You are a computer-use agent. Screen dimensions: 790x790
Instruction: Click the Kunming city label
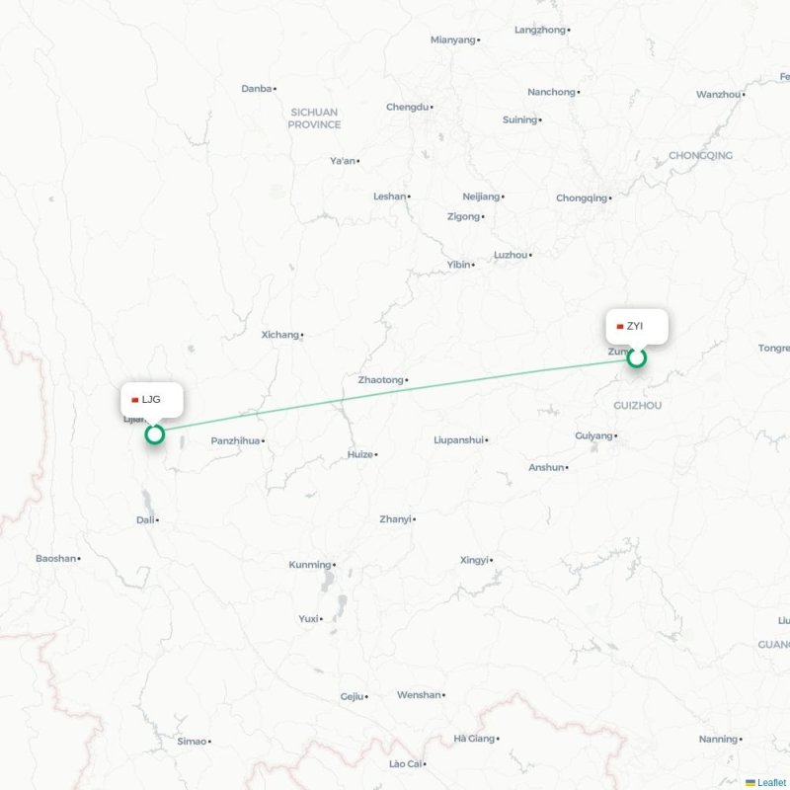coord(310,565)
